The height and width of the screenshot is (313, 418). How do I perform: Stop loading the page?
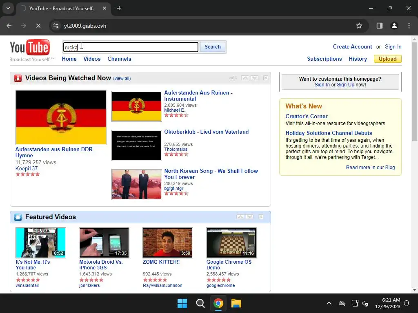tap(38, 26)
